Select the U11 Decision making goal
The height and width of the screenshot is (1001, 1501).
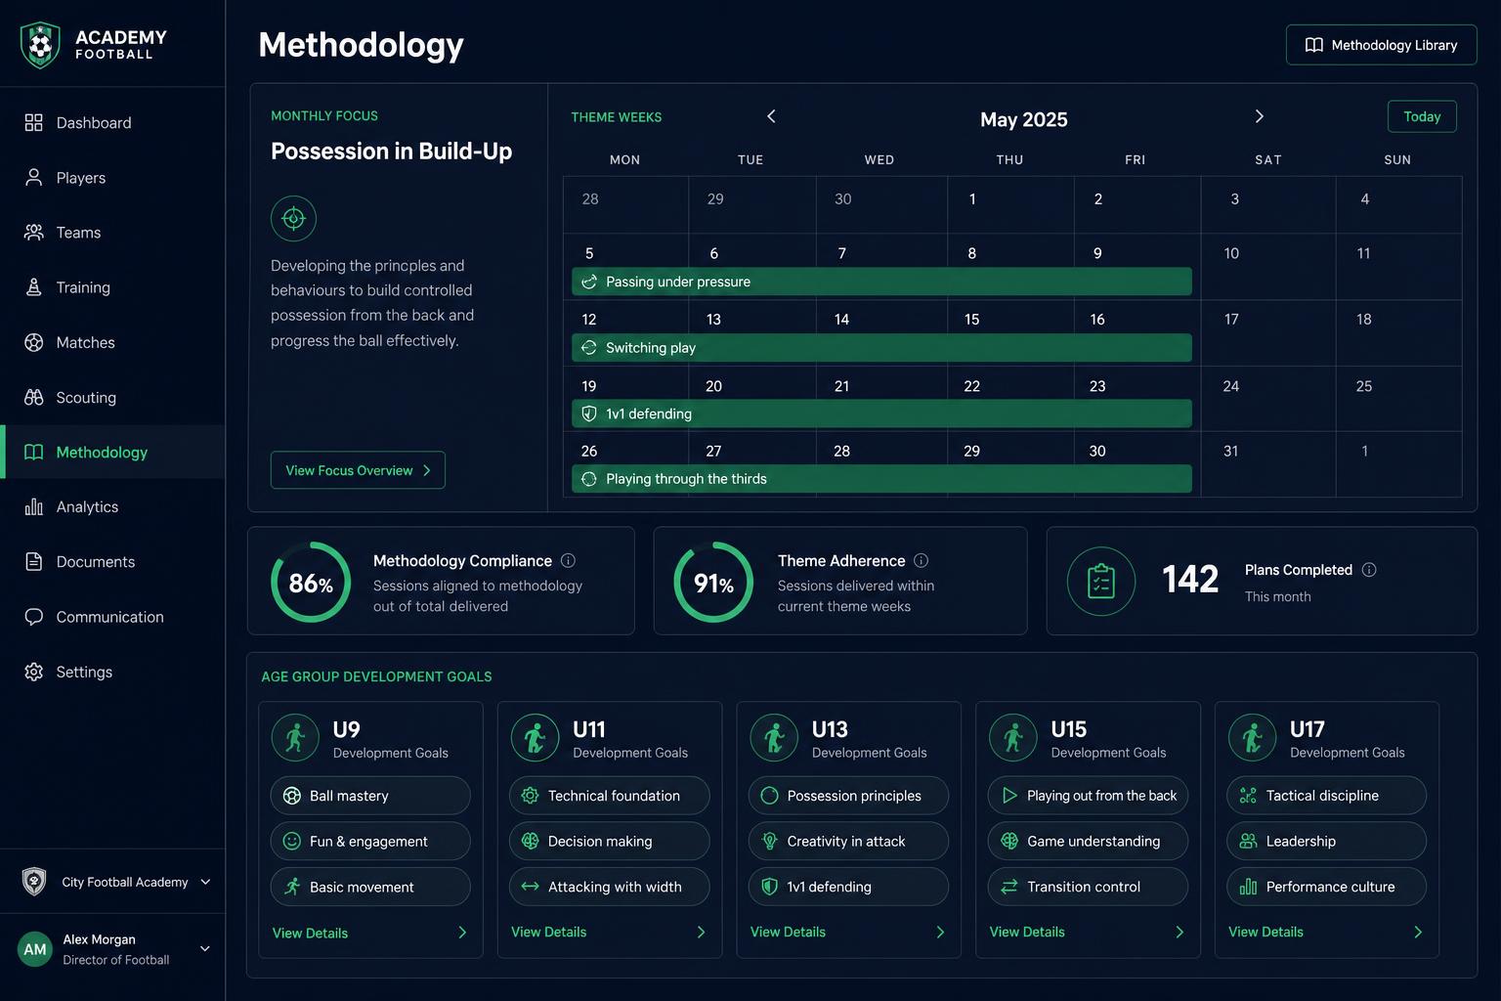pyautogui.click(x=609, y=841)
